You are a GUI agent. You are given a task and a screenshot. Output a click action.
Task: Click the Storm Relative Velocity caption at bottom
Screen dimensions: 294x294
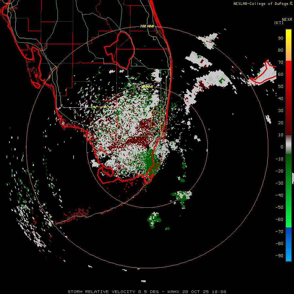click(147, 292)
